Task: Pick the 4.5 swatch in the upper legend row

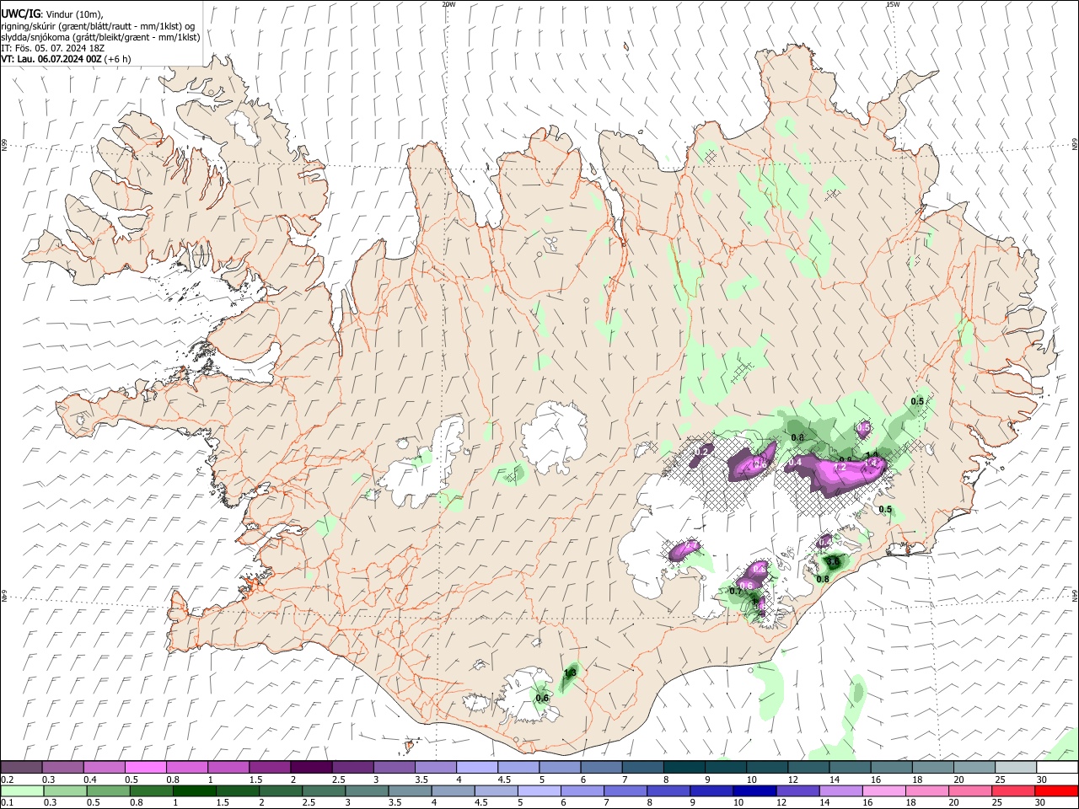Action: click(x=518, y=767)
